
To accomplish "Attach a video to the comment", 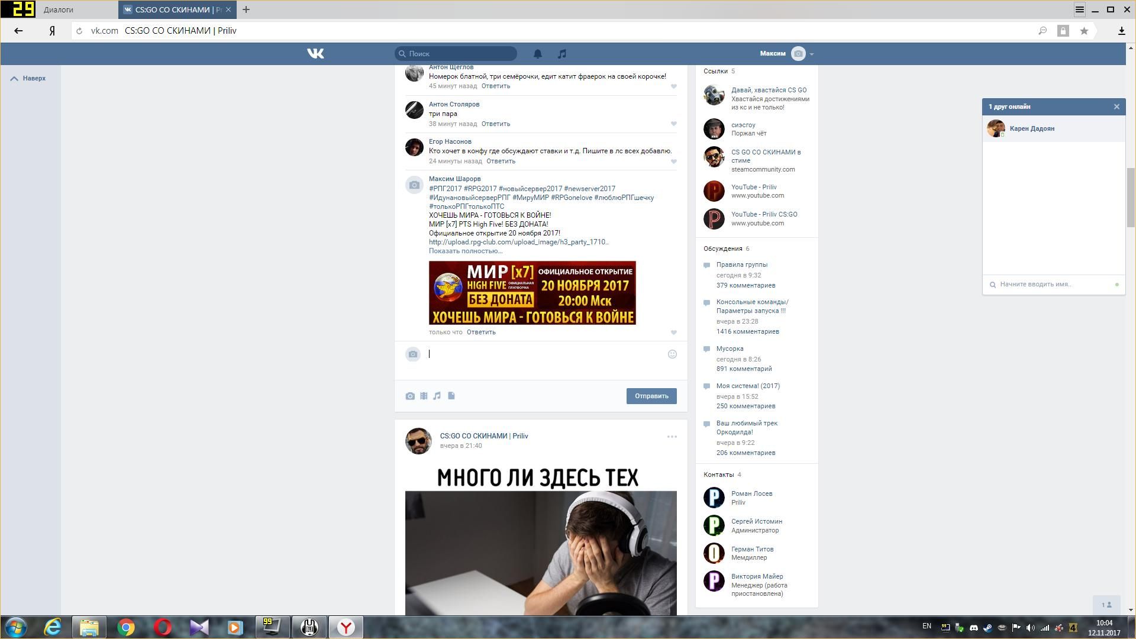I will [x=424, y=396].
